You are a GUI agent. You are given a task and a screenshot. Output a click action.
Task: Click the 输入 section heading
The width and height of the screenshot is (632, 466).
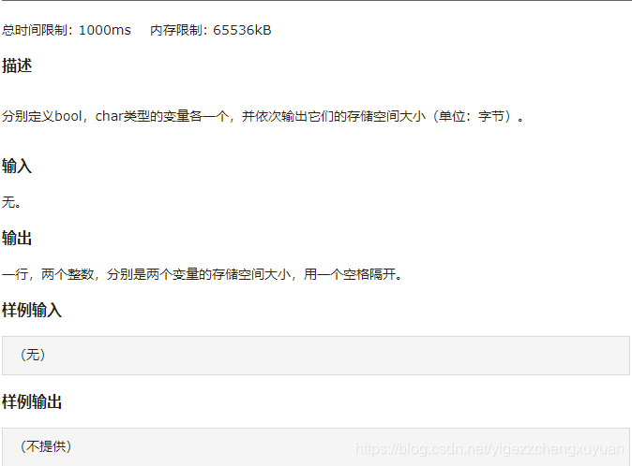tap(17, 166)
